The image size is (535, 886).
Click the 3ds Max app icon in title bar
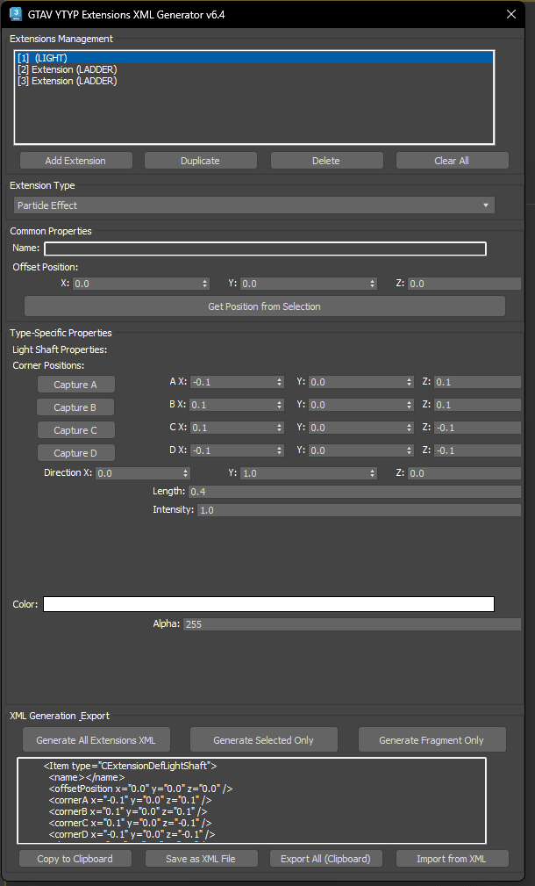15,15
